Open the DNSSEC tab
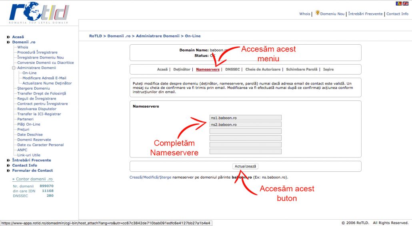This screenshot has height=226, width=412. click(x=232, y=69)
